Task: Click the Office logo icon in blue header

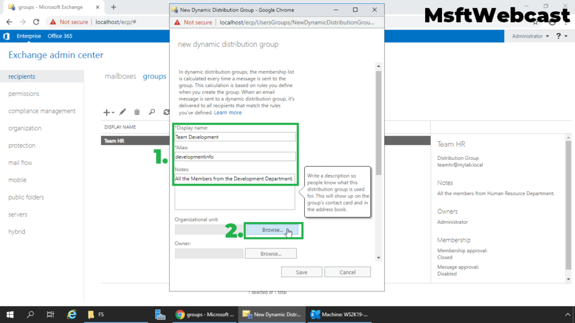Action: (6, 36)
